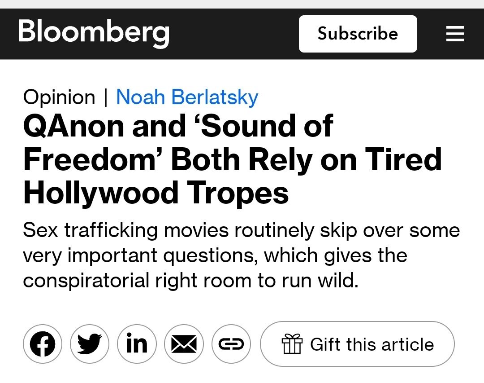Share the article by email
This screenshot has width=484, height=383.
click(x=184, y=344)
